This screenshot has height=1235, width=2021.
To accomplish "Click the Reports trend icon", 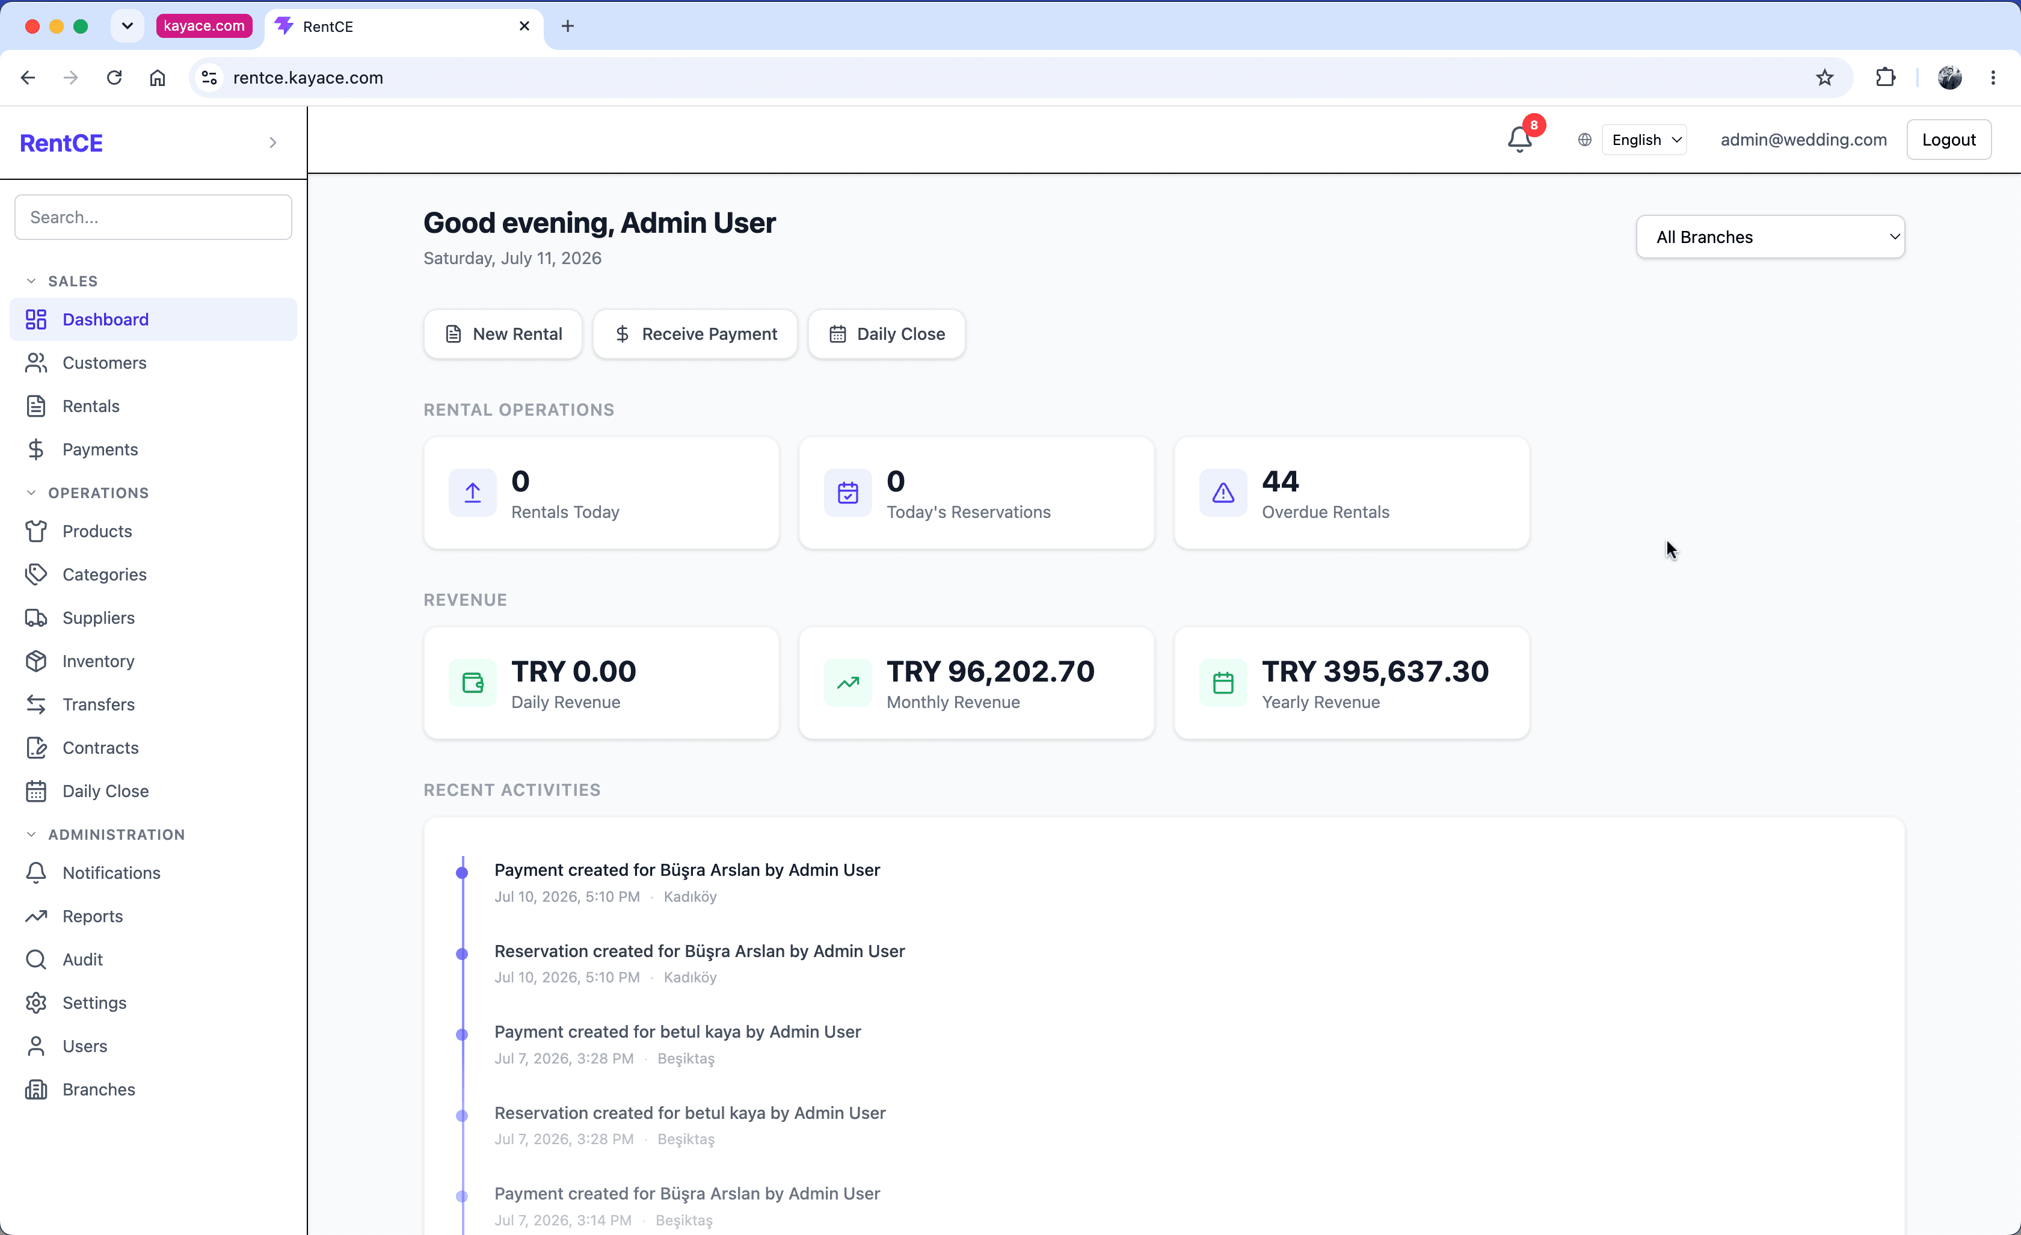I will pyautogui.click(x=36, y=916).
